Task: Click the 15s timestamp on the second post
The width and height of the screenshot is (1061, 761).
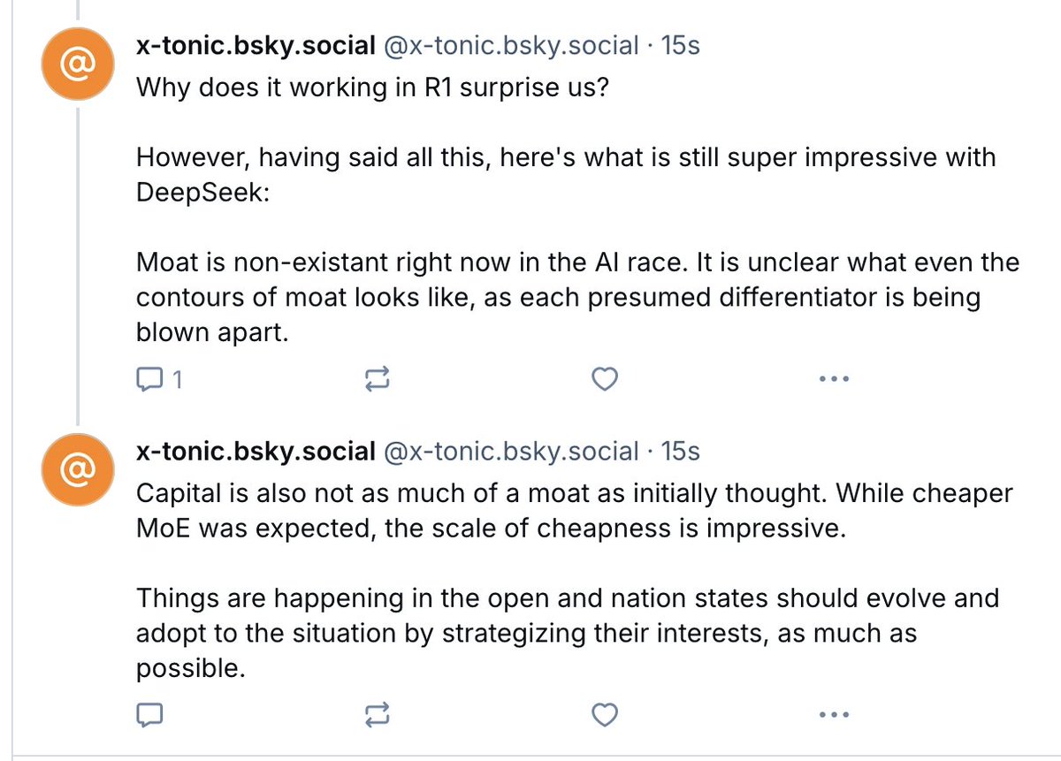Action: pyautogui.click(x=680, y=452)
